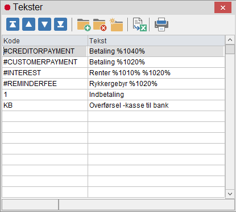The height and width of the screenshot is (212, 236).
Task: Click the 'Rykkergebyr %1020%' cell
Action: tap(156, 84)
